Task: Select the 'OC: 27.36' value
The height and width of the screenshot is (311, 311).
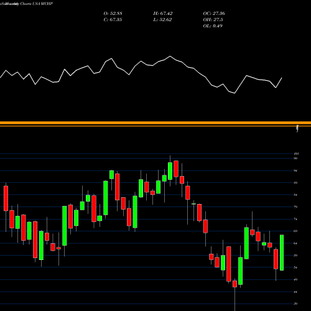Action: point(214,13)
